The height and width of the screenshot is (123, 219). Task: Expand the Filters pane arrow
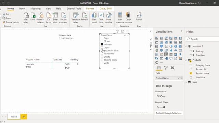151,31
